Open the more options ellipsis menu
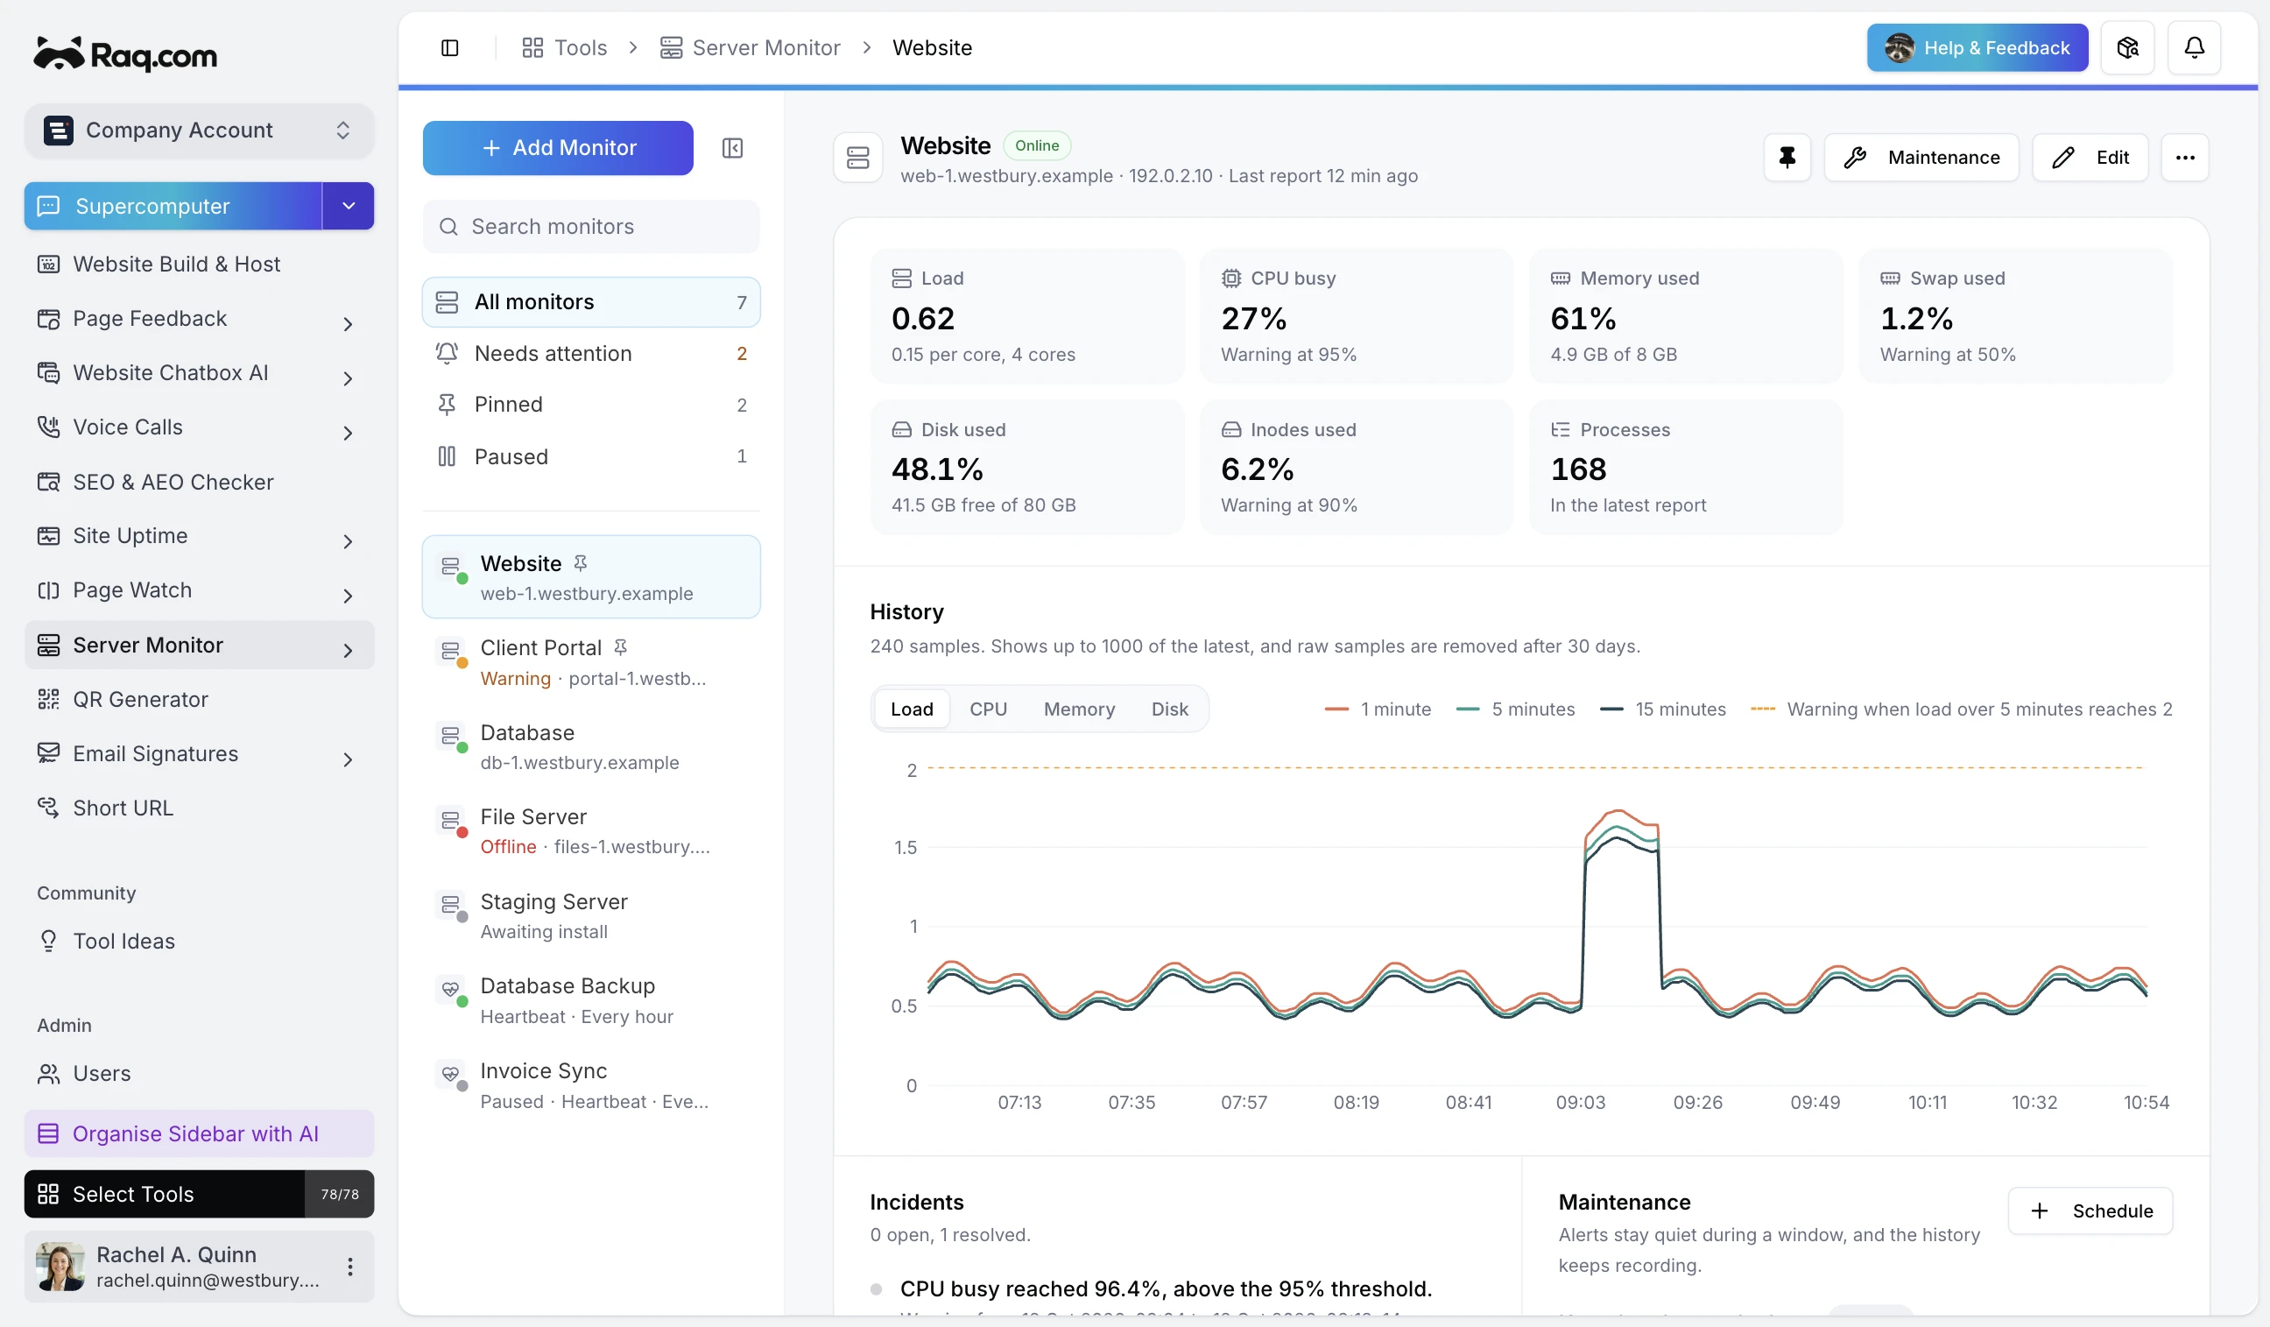This screenshot has height=1327, width=2270. pos(2184,158)
